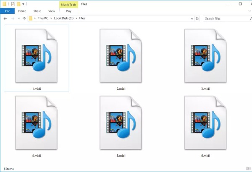Open the Customize Quick Access Toolbar dropdown

click(23, 4)
